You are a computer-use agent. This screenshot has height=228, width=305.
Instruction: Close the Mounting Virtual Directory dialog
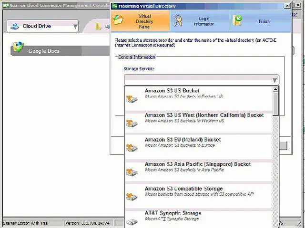[286, 6]
